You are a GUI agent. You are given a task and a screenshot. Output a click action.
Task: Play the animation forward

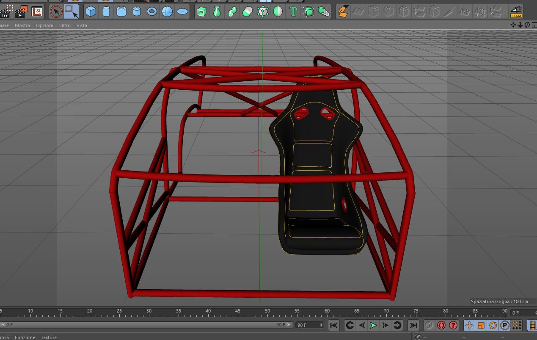coord(373,325)
